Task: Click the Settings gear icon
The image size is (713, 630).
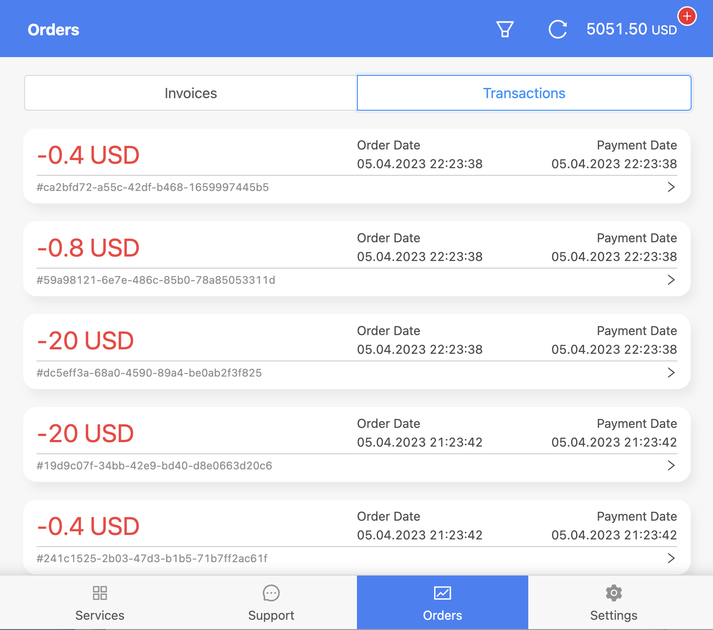Action: 614,593
